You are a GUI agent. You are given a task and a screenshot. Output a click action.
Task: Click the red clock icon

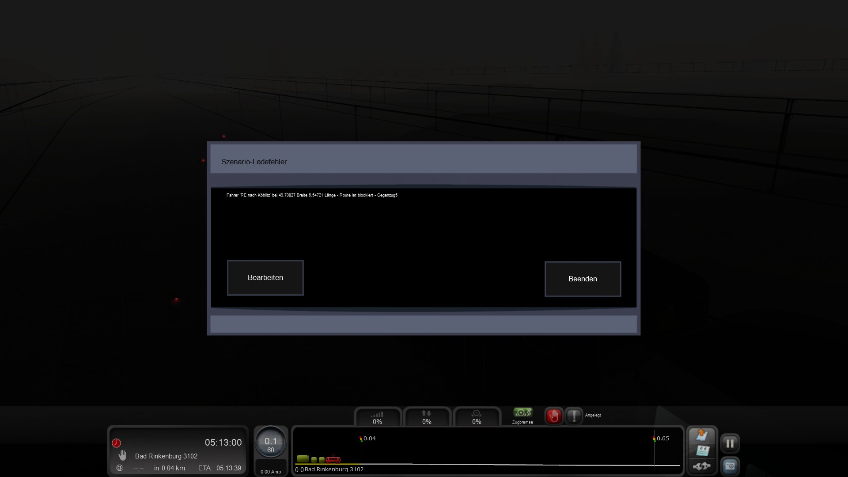click(116, 443)
